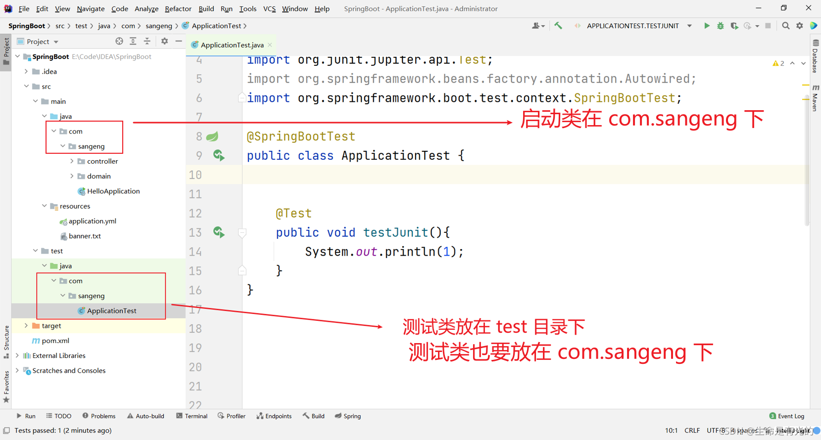The height and width of the screenshot is (440, 821).
Task: Jump to previous highlighted problem arrow
Action: [792, 63]
